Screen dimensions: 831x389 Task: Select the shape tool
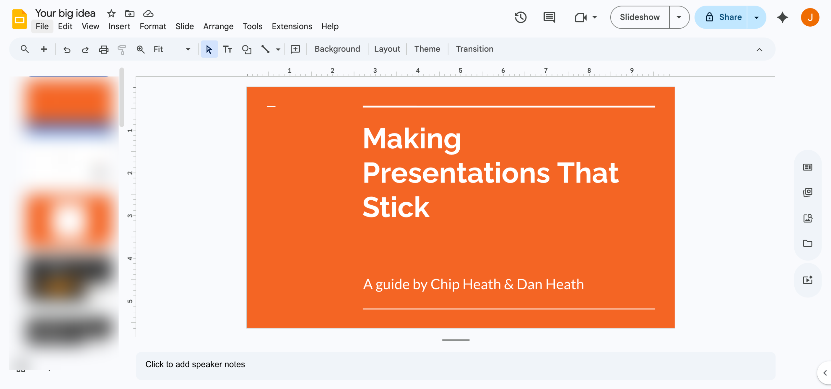[246, 49]
